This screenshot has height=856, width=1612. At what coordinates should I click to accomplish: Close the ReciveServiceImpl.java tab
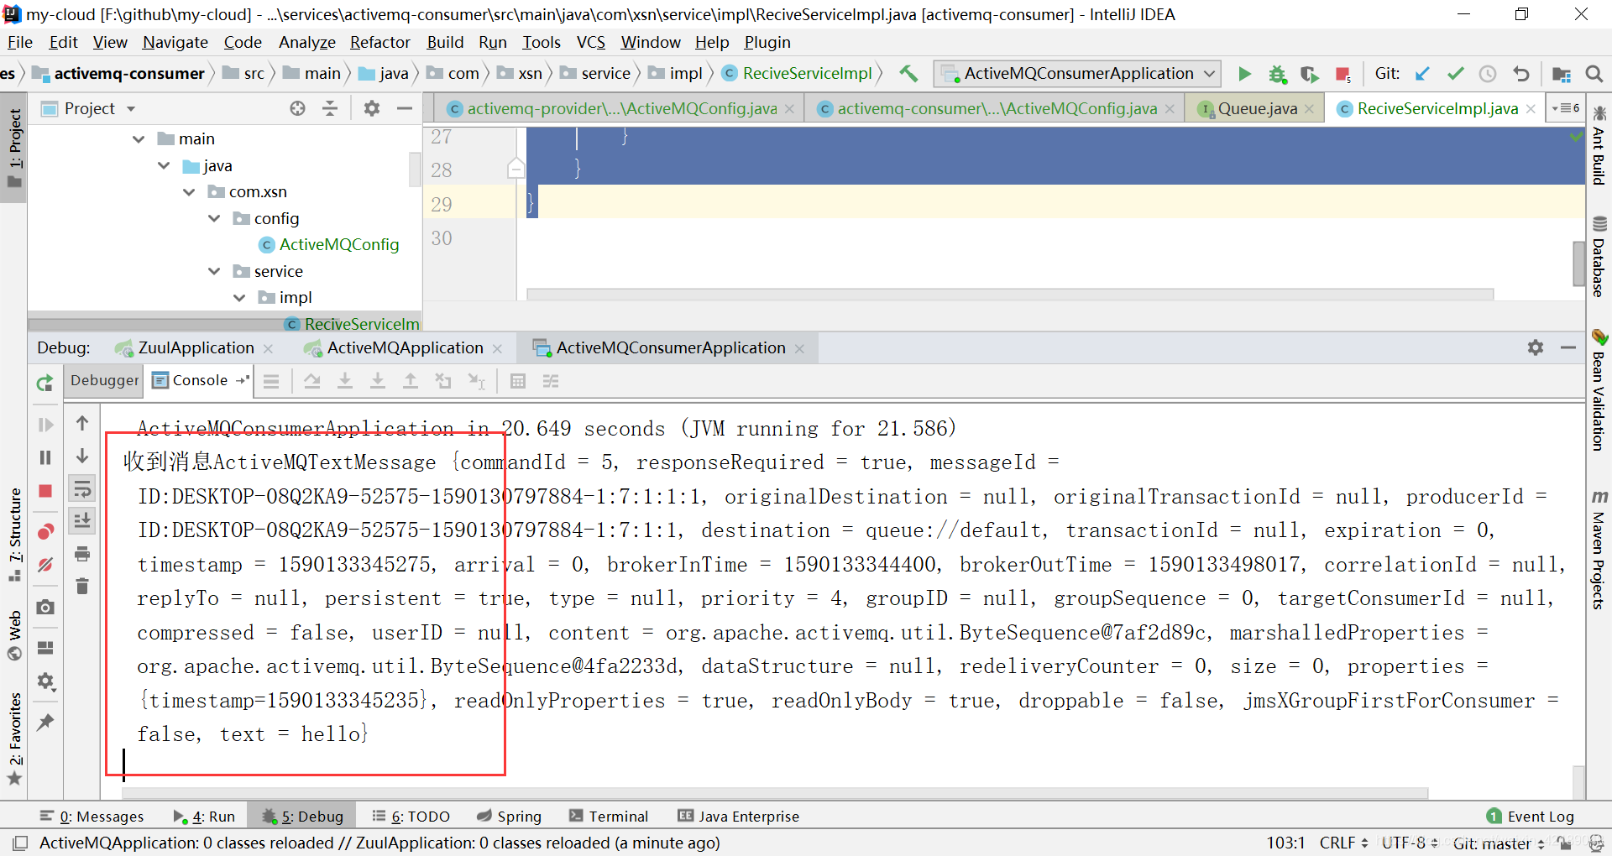tap(1531, 109)
